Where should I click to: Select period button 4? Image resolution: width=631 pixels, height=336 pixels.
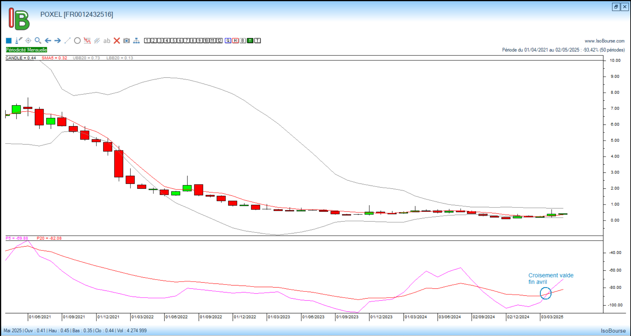point(167,41)
